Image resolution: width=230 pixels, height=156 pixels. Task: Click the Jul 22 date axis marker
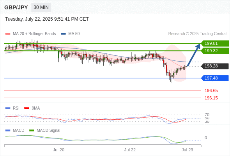[130, 150]
